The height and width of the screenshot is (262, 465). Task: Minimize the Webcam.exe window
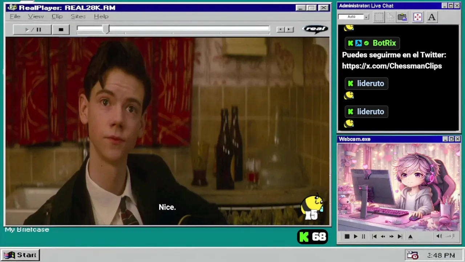445,139
